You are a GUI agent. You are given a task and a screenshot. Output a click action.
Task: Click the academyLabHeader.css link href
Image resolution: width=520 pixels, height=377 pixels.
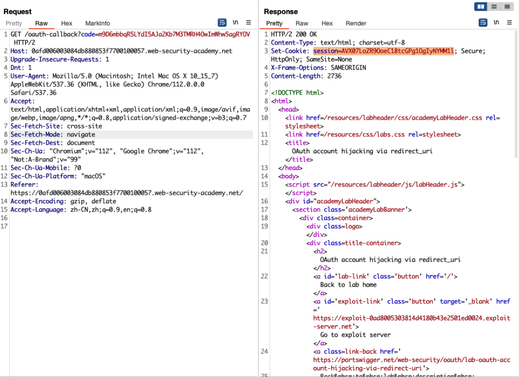click(403, 118)
